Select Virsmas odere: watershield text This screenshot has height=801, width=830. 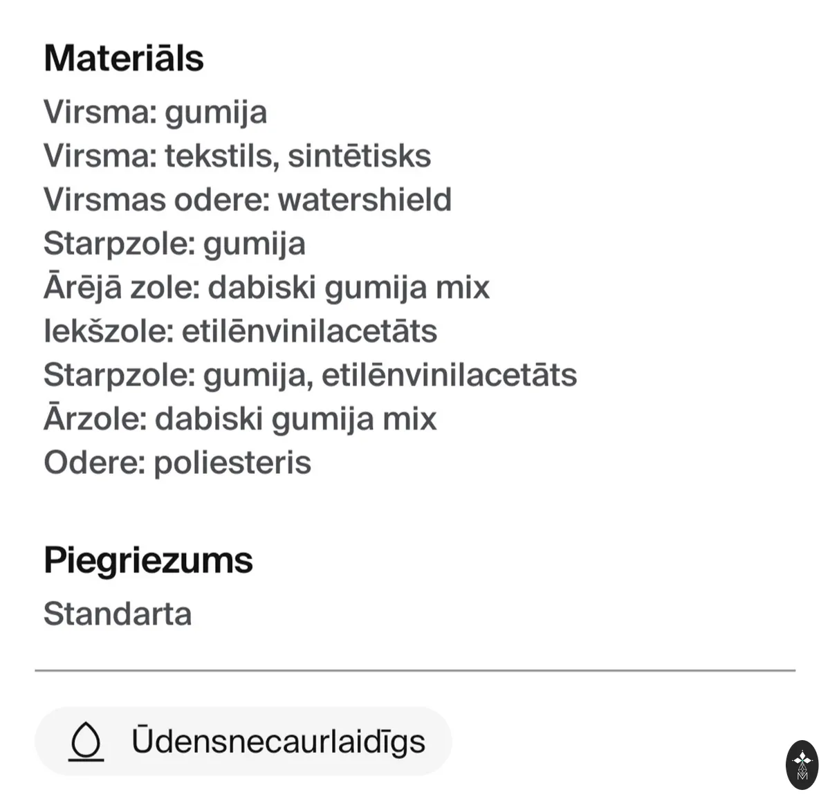point(248,199)
